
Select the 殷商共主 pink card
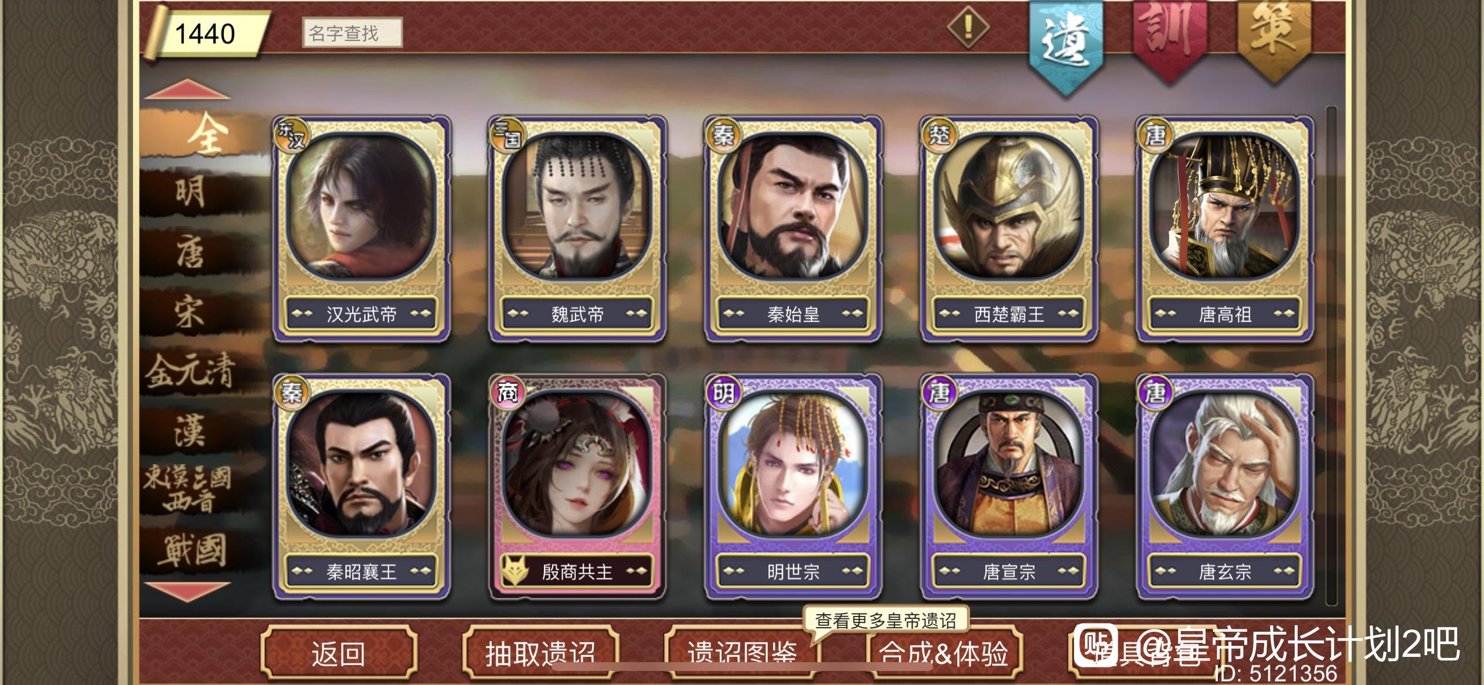[577, 487]
